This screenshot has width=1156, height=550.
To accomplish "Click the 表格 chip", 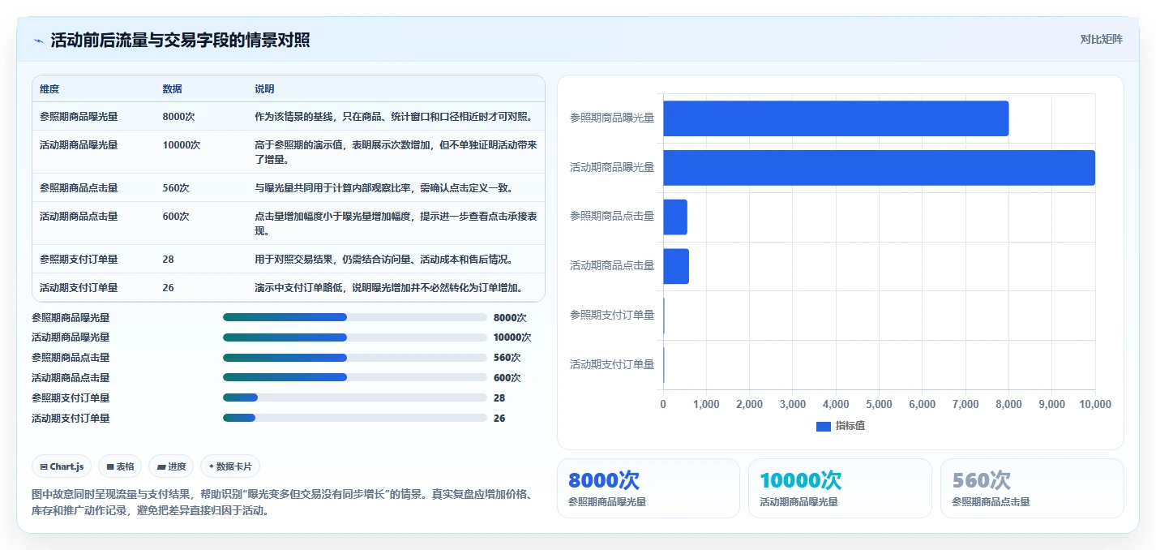I will 120,466.
